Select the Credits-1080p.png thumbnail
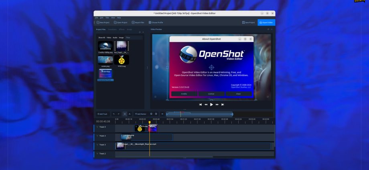The image size is (369, 170). coord(105,46)
